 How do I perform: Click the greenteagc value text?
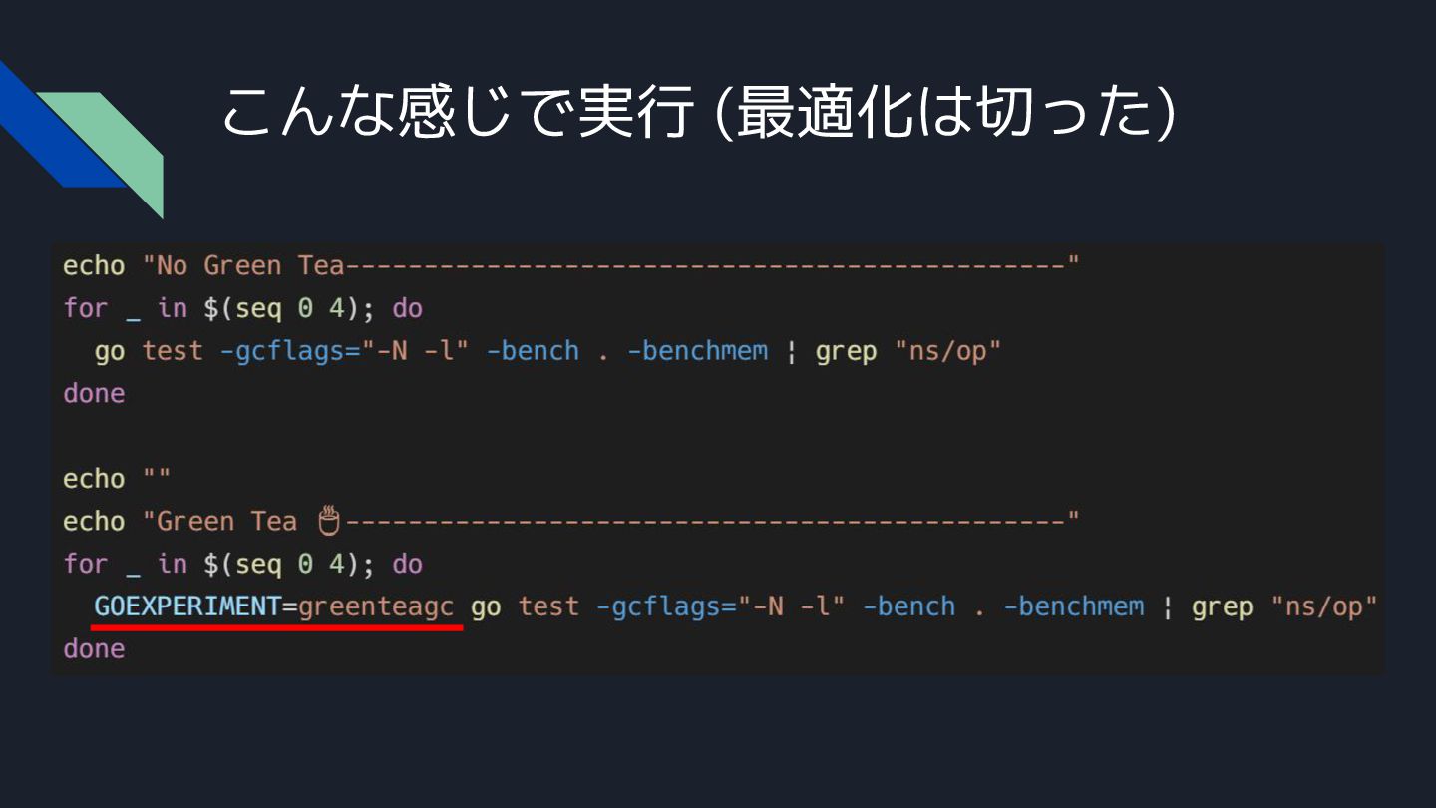[x=376, y=606]
